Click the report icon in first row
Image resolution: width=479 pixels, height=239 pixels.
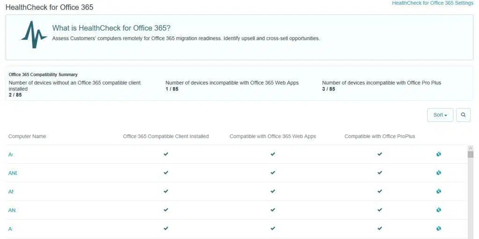439,154
